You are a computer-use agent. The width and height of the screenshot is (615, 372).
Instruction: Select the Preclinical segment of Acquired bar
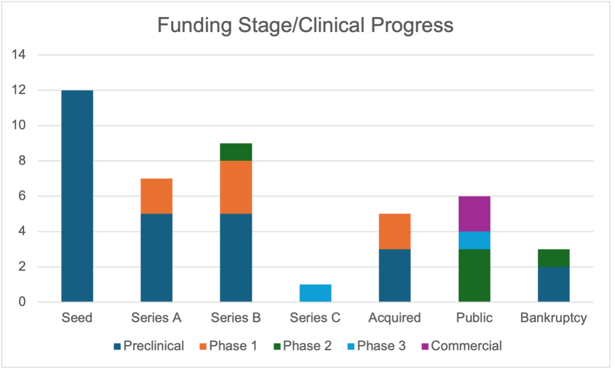click(x=394, y=275)
